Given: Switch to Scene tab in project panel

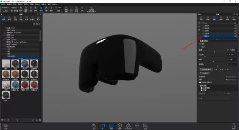Looking at the screenshot, I should pyautogui.click(x=201, y=19).
